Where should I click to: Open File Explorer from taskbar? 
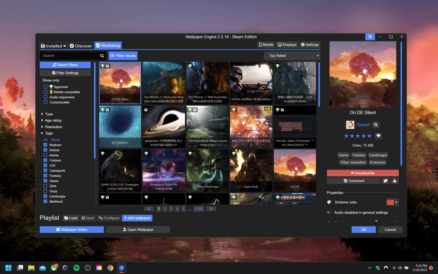coord(31,268)
